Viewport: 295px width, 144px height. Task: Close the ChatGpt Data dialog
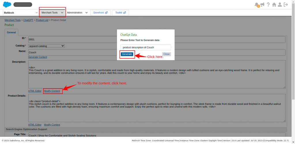(166, 54)
